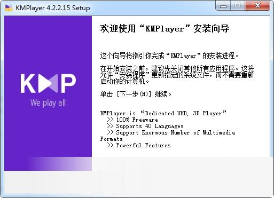The height and width of the screenshot is (198, 274).
Task: Minimize the KMPlayer Setup window
Action: (223, 6)
